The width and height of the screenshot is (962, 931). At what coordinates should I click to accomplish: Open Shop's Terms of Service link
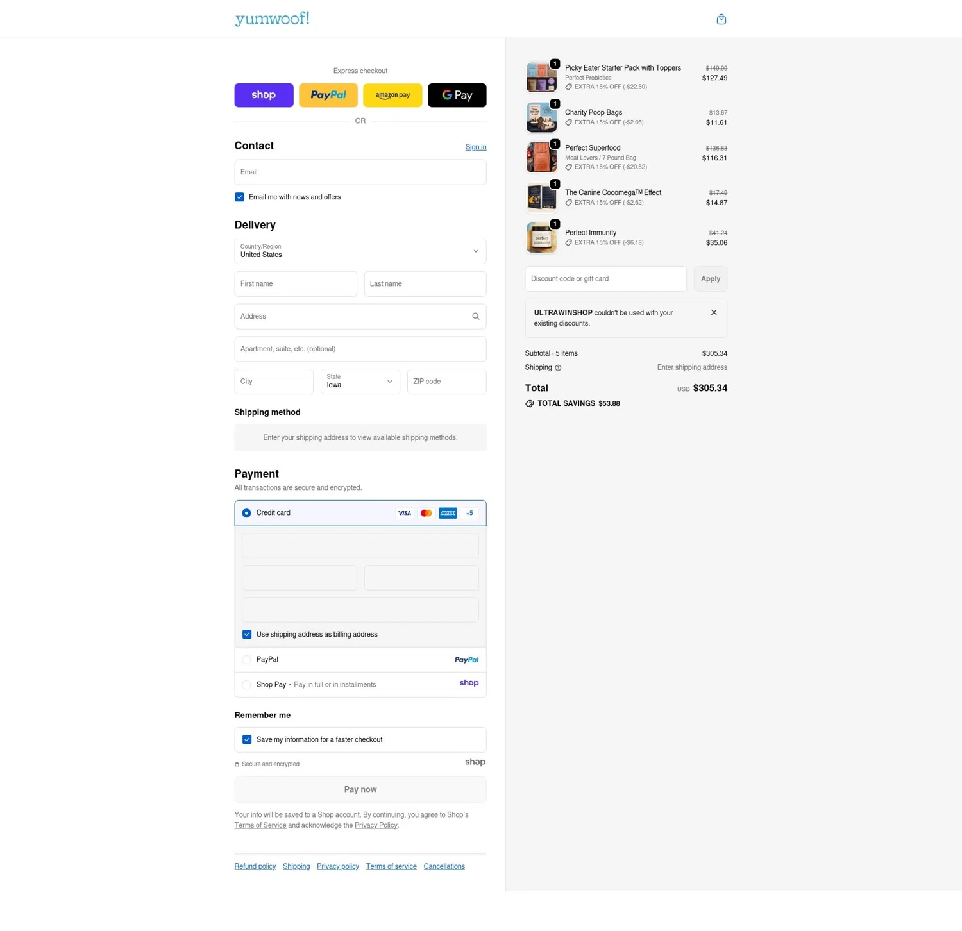click(x=260, y=825)
